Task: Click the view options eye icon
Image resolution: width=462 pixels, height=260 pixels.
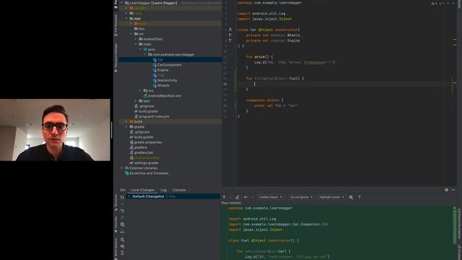Action: pos(122,246)
